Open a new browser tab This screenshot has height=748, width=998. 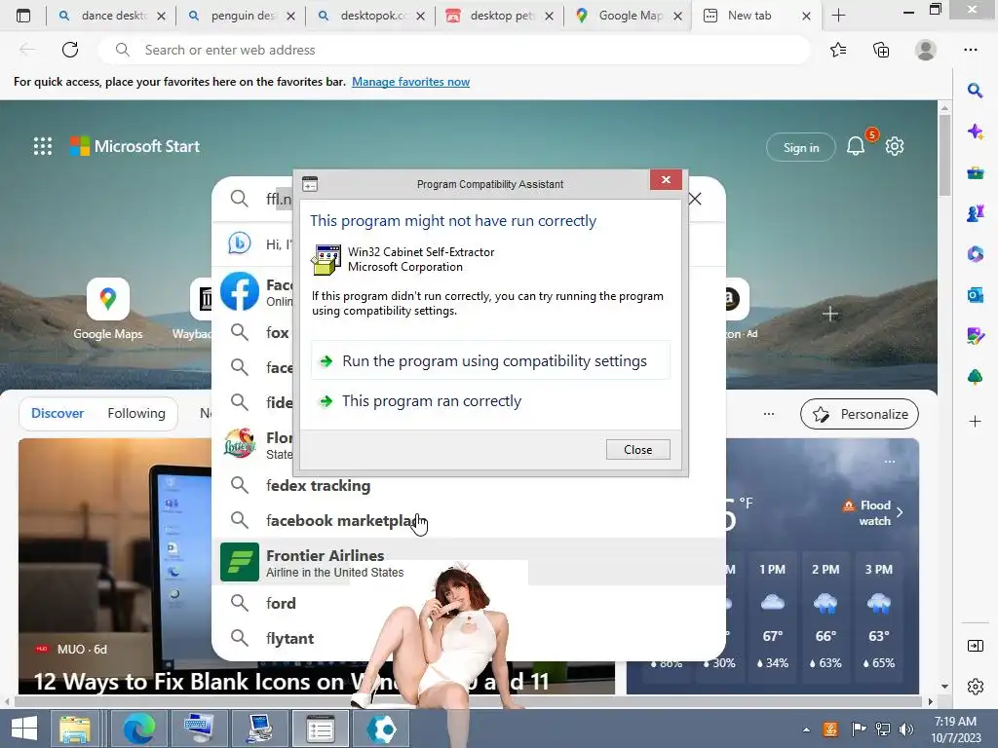click(x=839, y=16)
